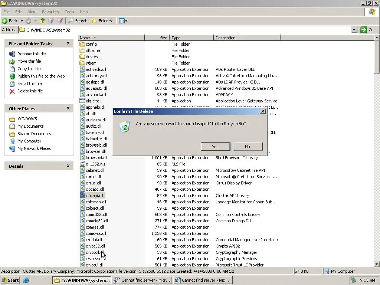Select the clusapi.dll file icon
Screen dimensions: 380x285
click(82, 195)
